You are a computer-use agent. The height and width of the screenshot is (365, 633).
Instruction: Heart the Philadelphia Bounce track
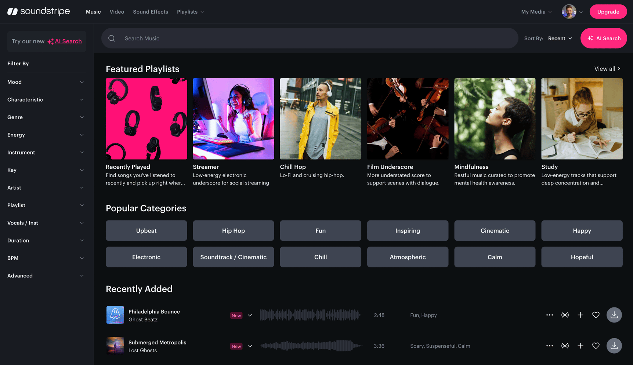pos(596,315)
